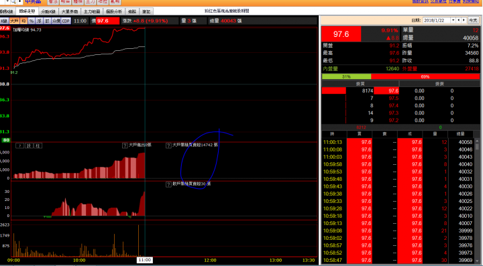Select the 10:58:47 trade row
Viewport: 483px width, 266px height.
point(398,260)
